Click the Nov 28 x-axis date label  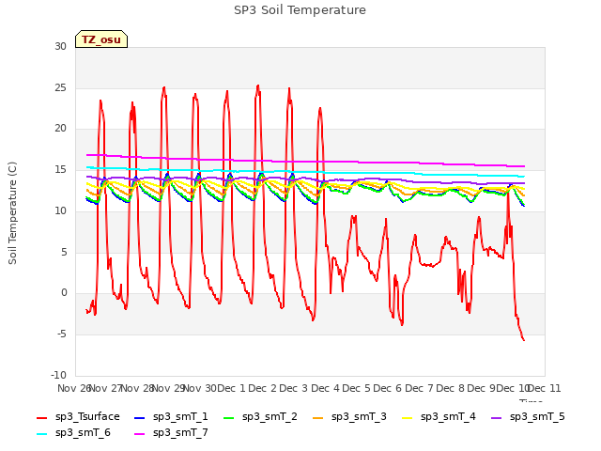(138, 388)
